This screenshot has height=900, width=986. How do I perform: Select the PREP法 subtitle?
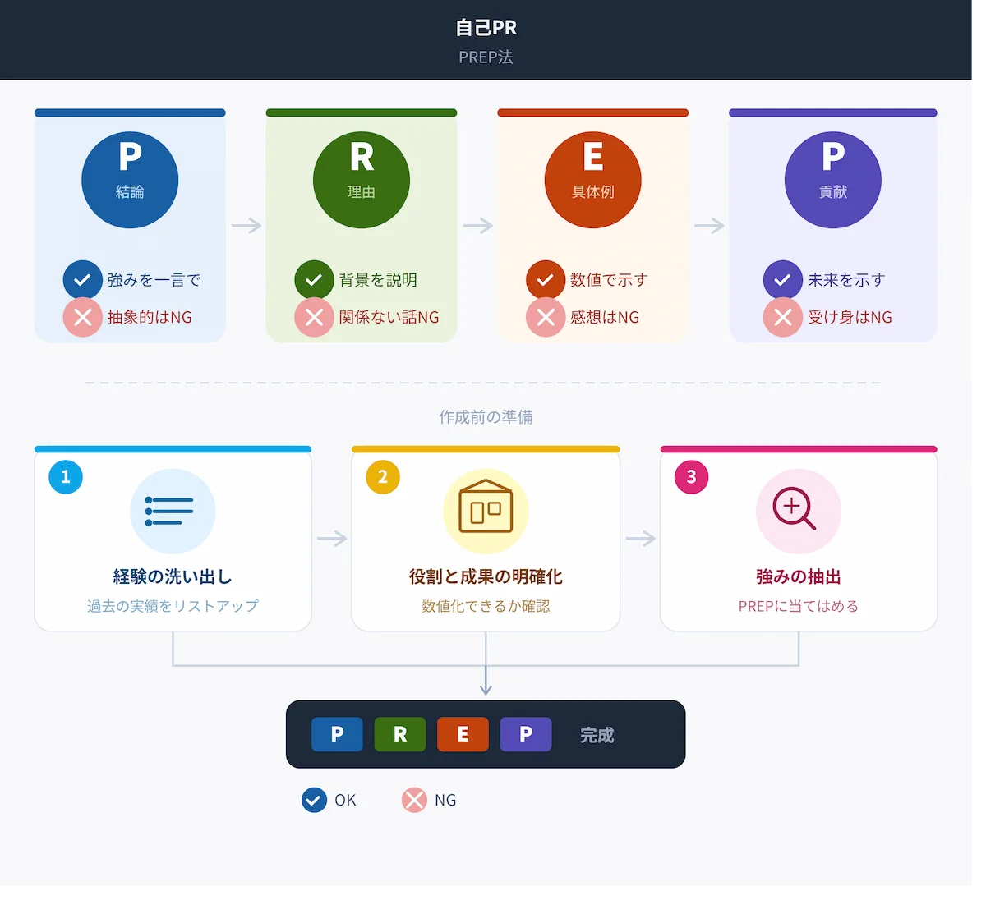click(486, 57)
